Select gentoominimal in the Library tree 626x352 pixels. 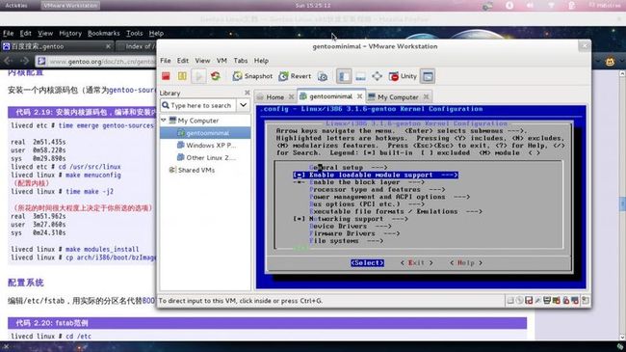click(205, 133)
